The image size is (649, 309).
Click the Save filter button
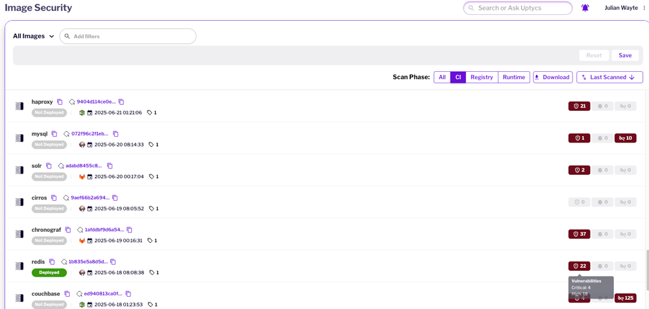pyautogui.click(x=625, y=55)
